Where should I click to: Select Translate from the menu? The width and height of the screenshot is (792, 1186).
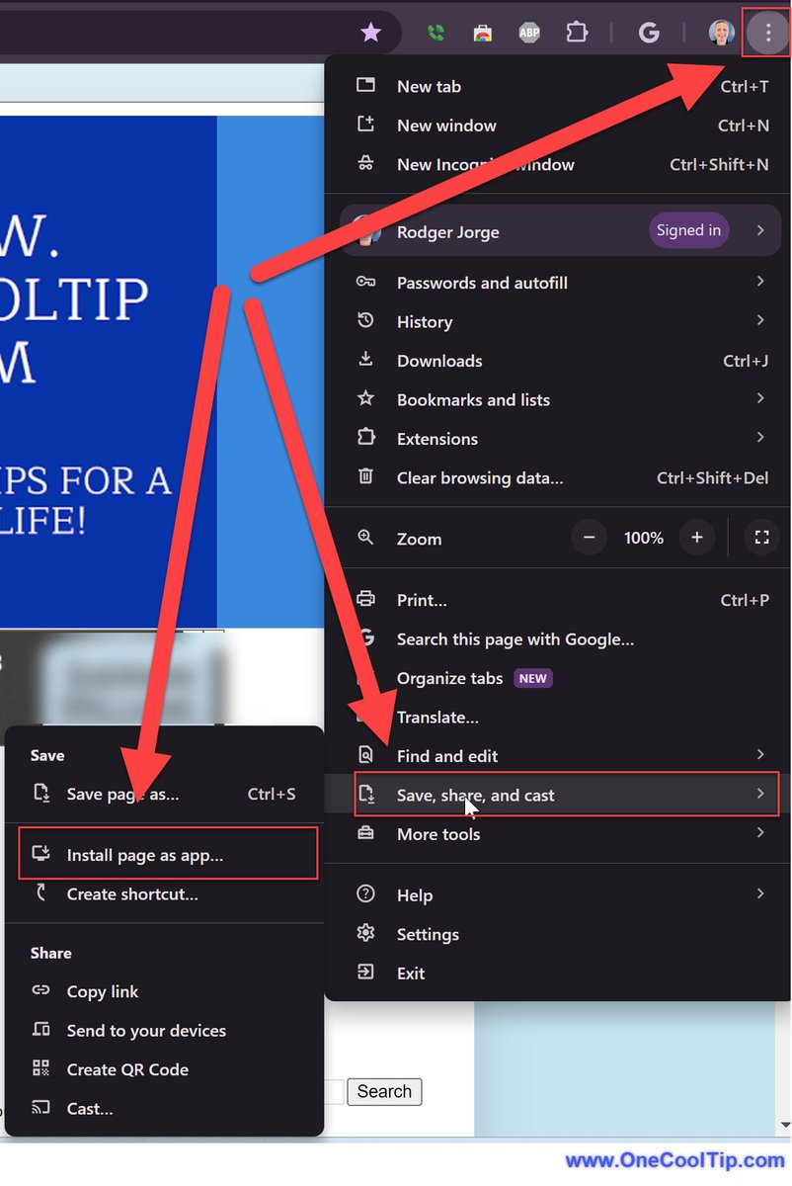(558, 717)
